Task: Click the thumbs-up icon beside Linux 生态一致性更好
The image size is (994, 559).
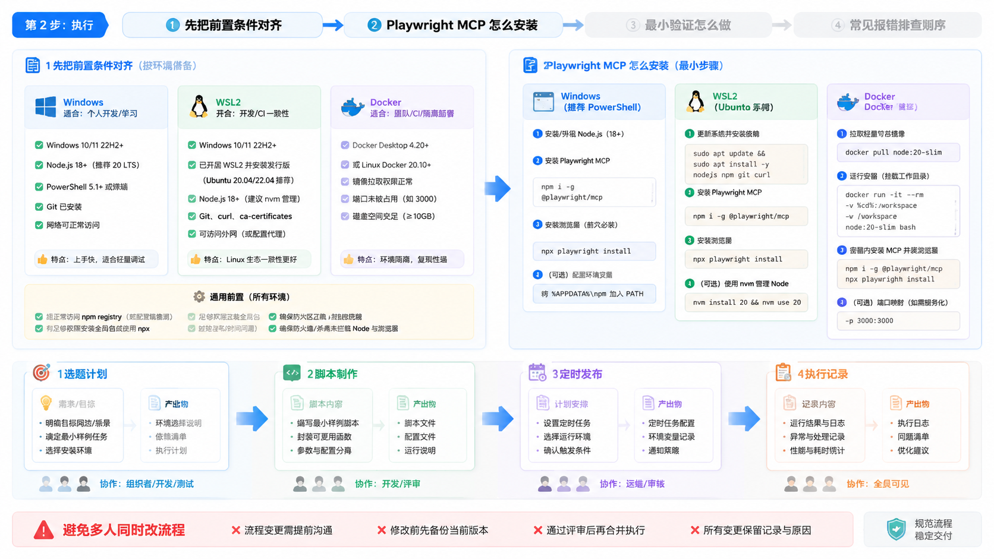Action: pyautogui.click(x=195, y=259)
